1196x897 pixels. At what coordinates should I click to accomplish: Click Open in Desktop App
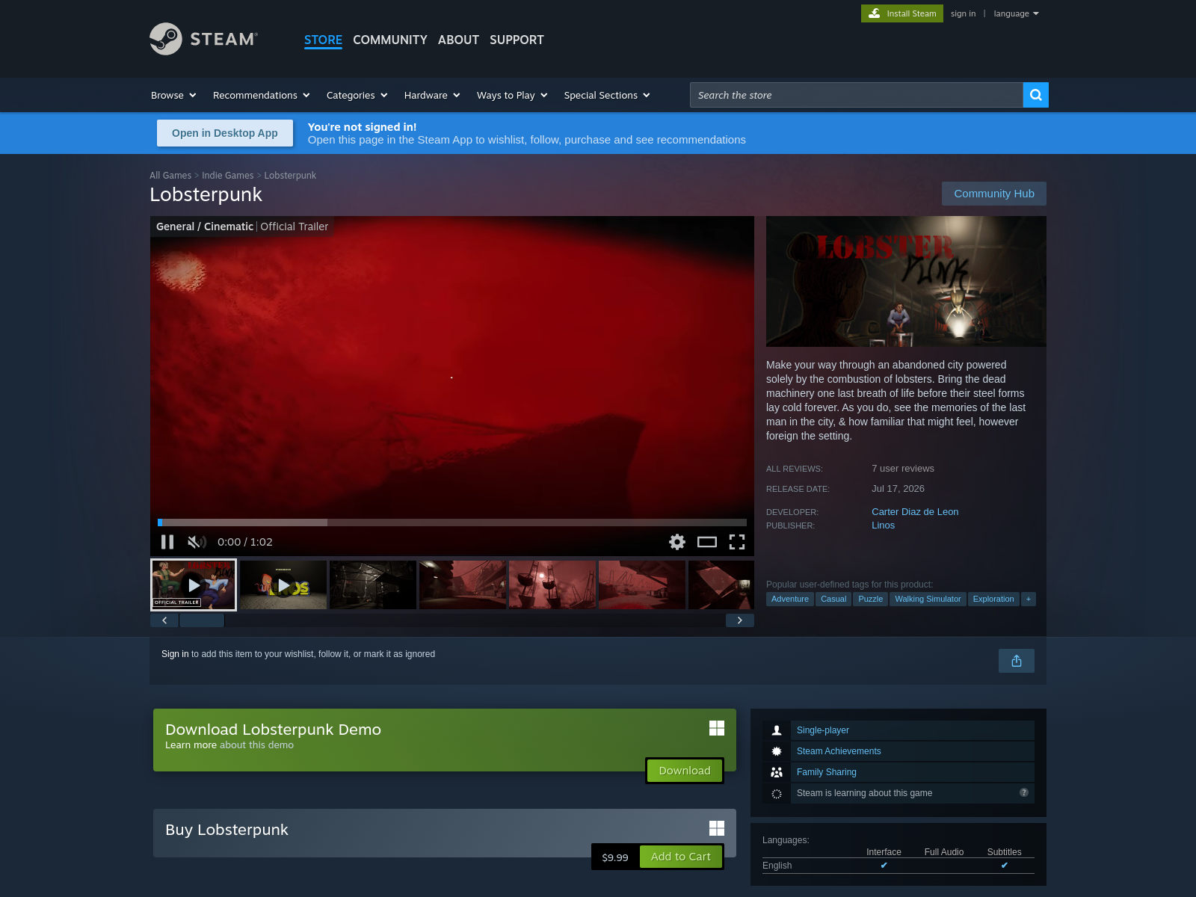coord(225,133)
